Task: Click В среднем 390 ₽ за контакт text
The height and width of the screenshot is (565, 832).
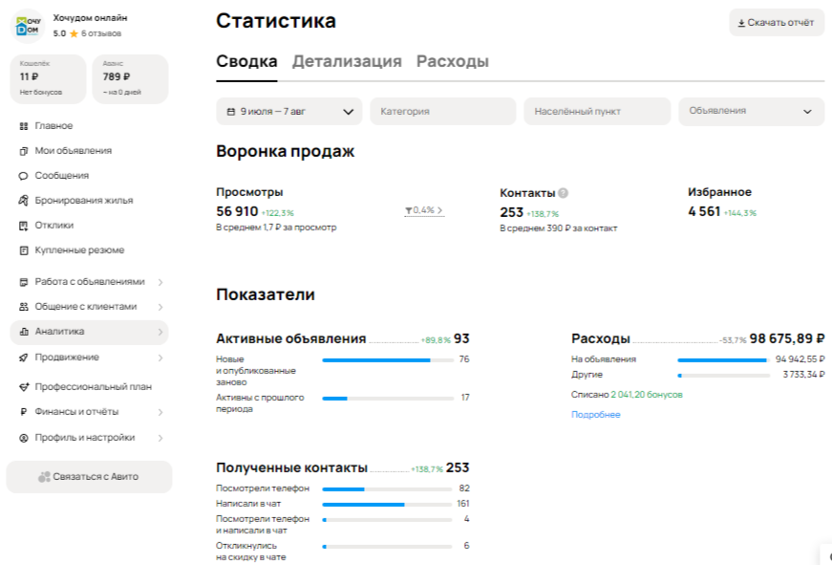Action: (559, 228)
